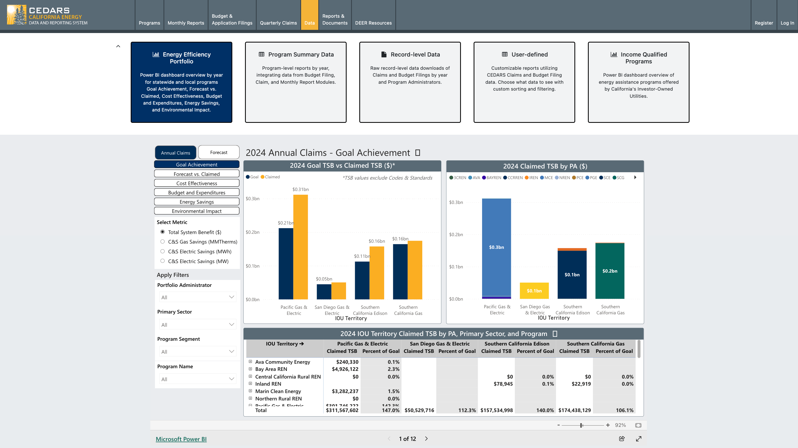Expand the Bay Area REN row

250,369
